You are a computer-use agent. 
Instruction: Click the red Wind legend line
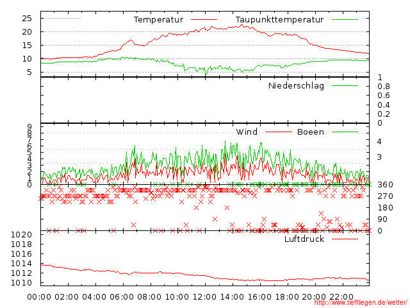[x=279, y=132]
